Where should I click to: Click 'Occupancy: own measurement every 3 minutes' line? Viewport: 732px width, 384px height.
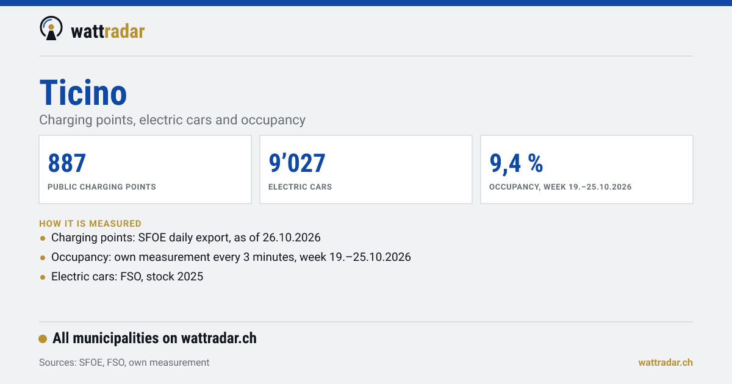point(231,257)
